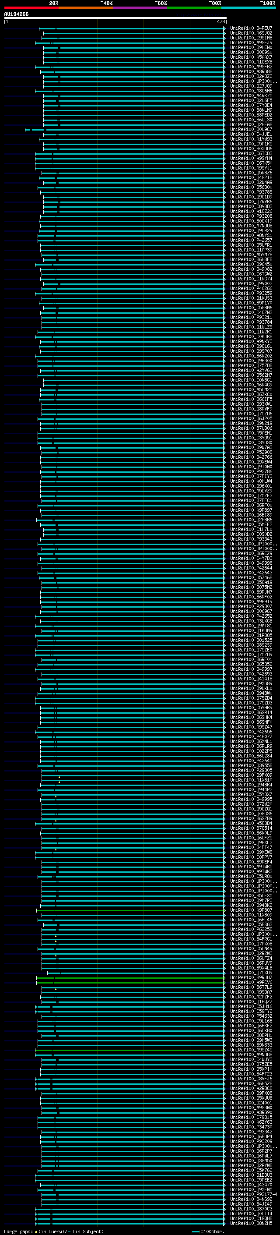Image resolution: width=280 pixels, height=1235 pixels.
Task: Open the UniRef100_C7YQE4 hit label
Action: 251,106
